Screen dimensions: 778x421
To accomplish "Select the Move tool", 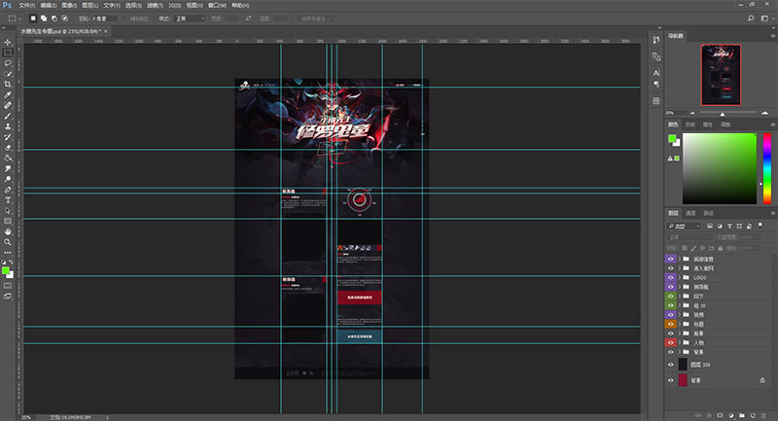I will tap(8, 42).
